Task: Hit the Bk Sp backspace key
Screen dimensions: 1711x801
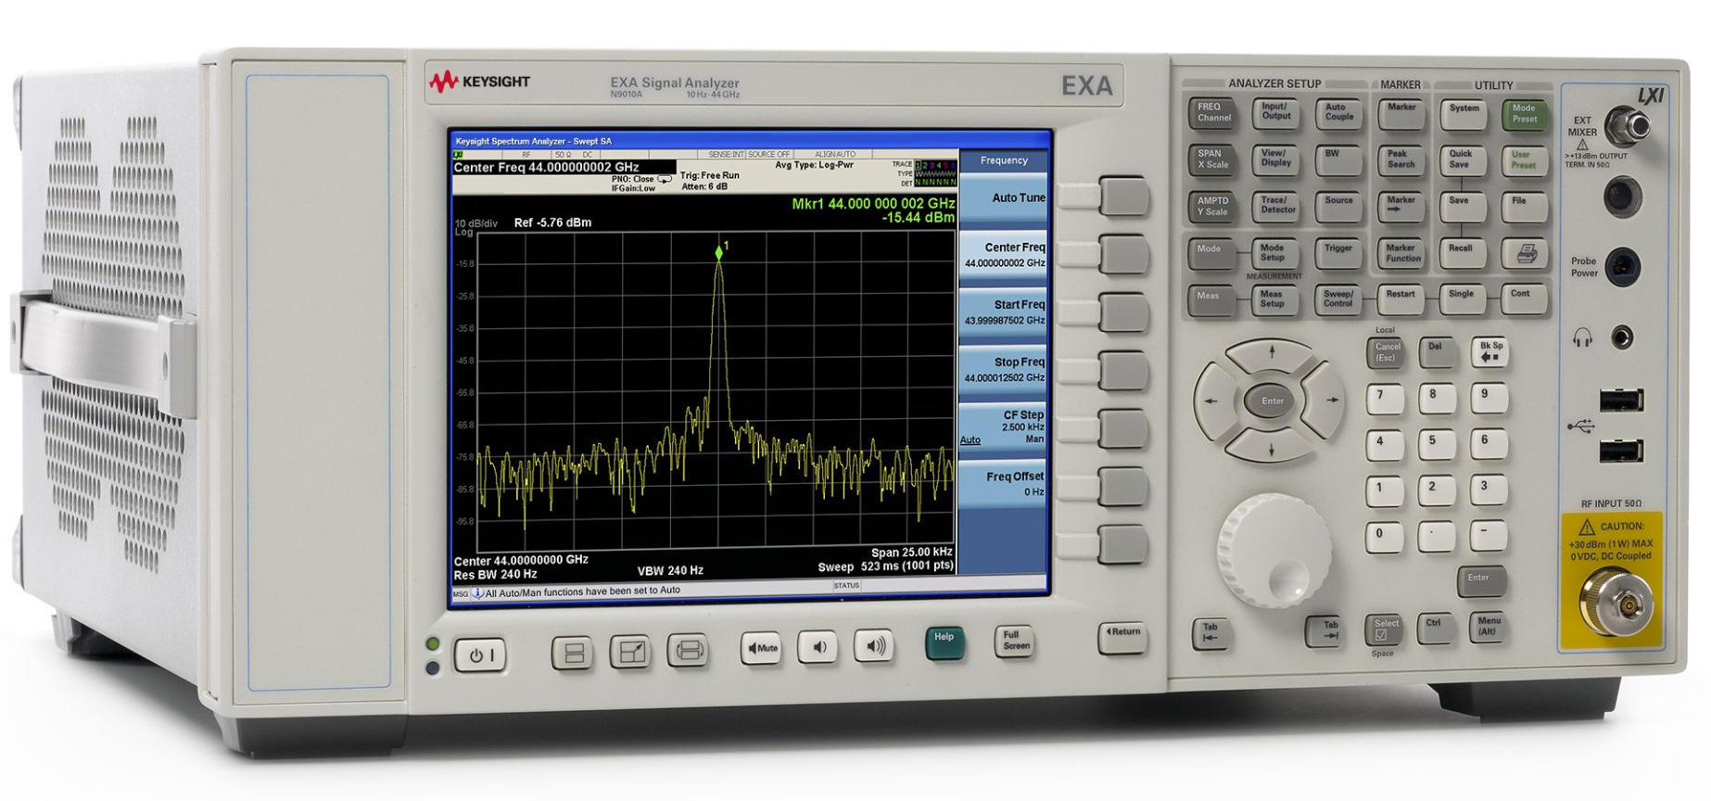Action: [1489, 352]
